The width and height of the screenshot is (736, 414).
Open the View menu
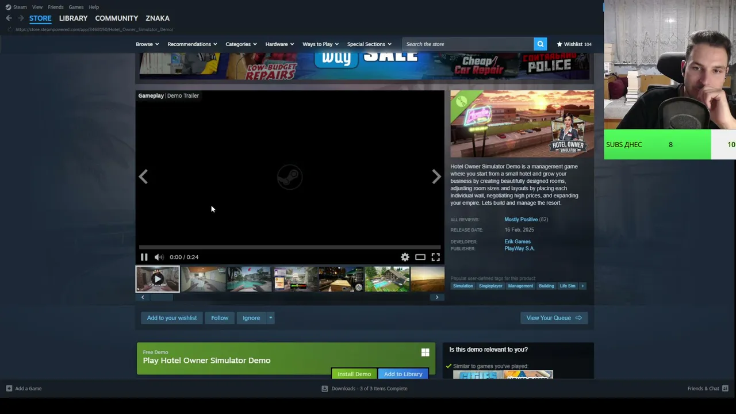pyautogui.click(x=37, y=7)
